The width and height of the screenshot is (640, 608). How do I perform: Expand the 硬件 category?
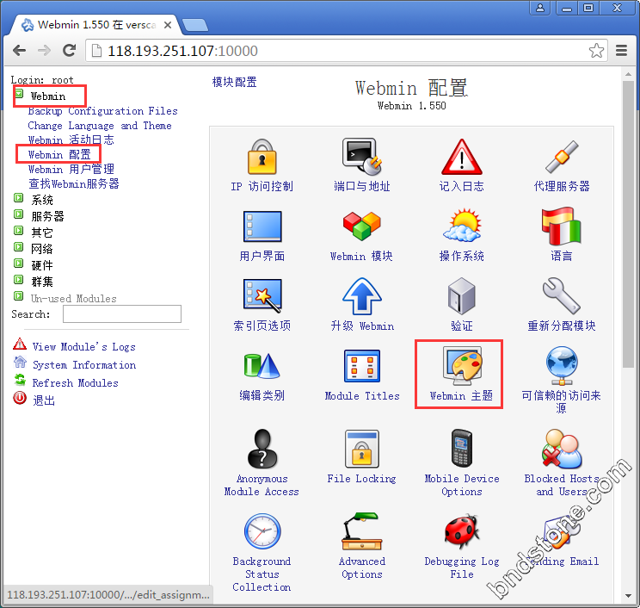[18, 264]
